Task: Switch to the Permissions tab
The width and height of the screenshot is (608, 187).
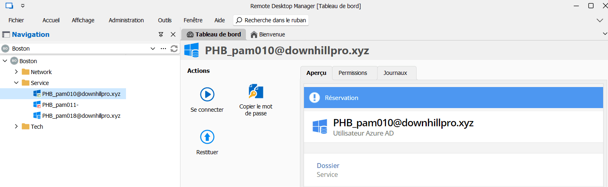Action: tap(352, 73)
